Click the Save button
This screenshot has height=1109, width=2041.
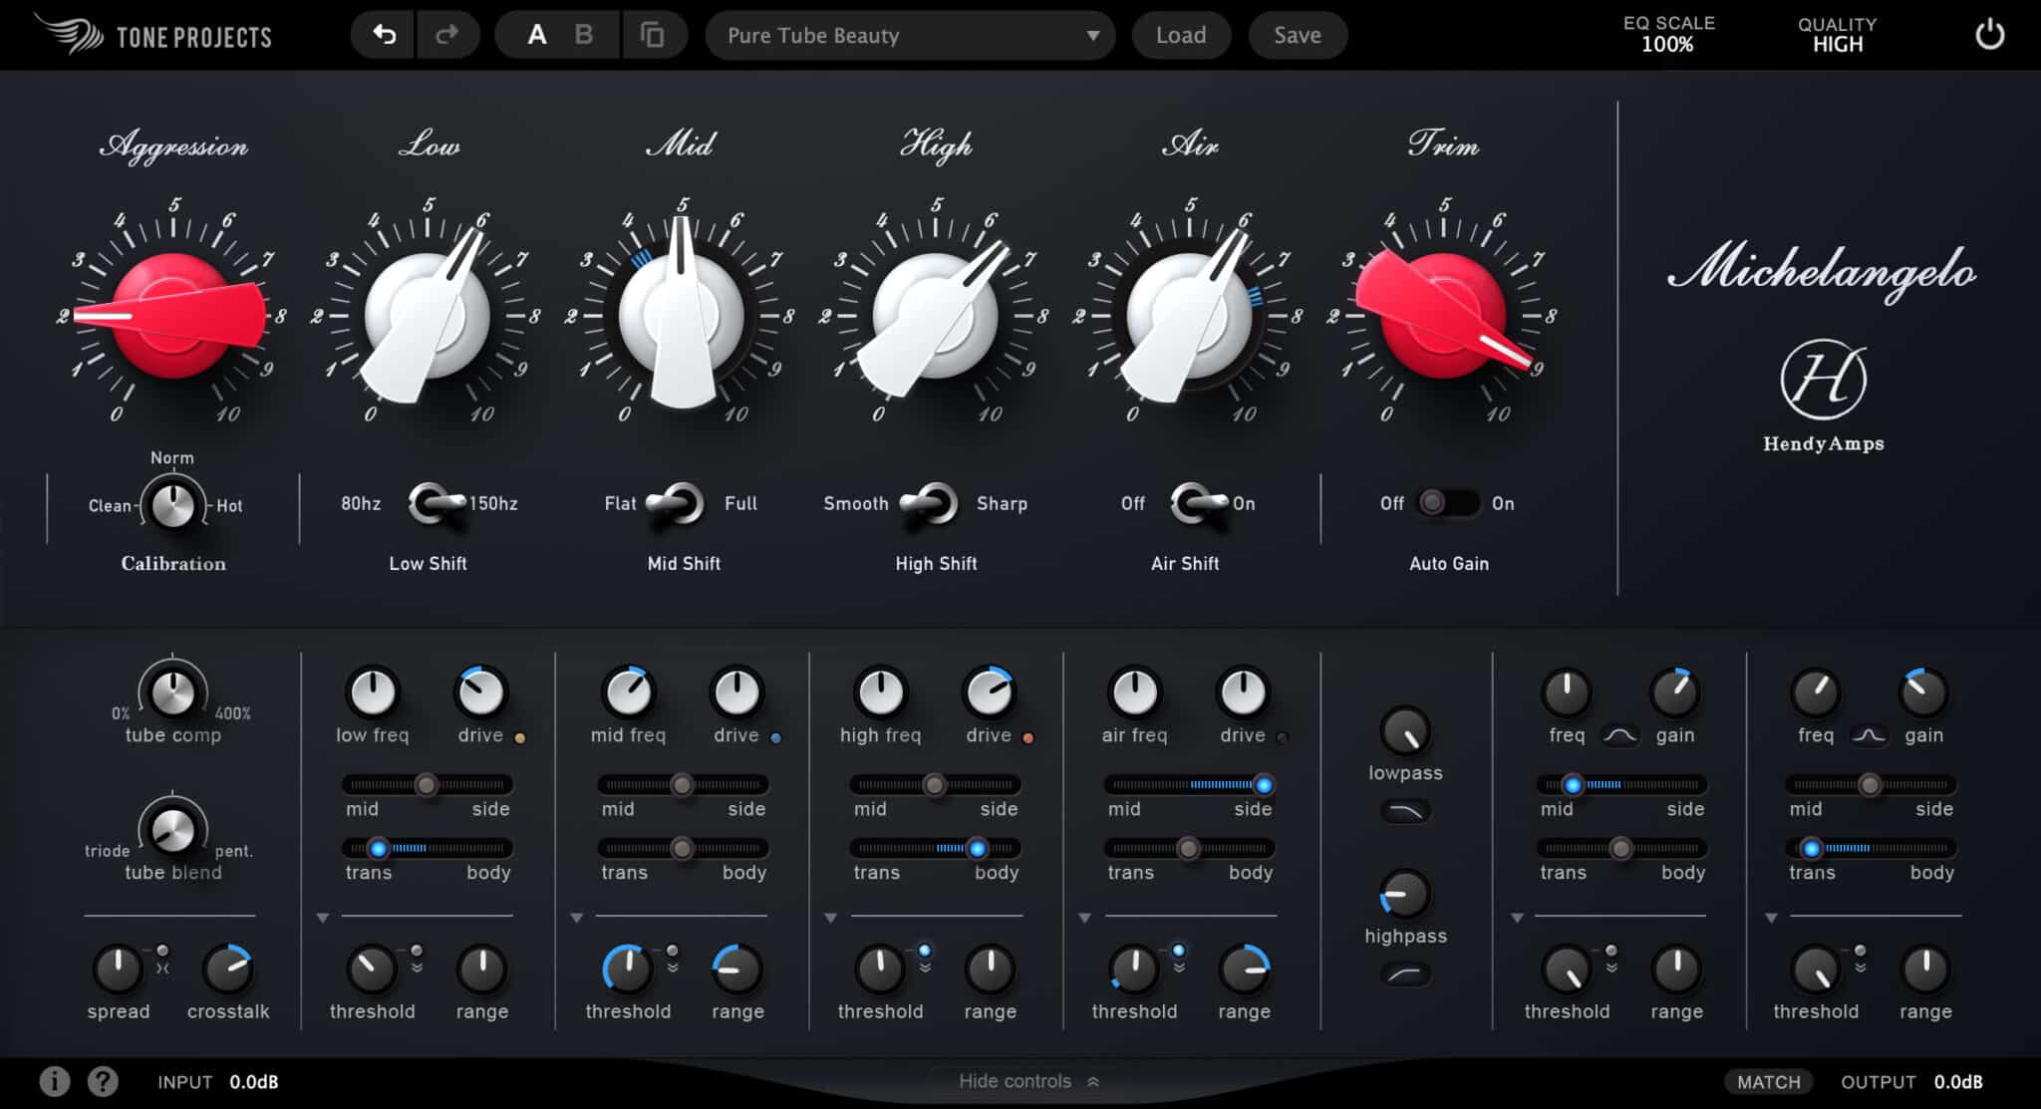pyautogui.click(x=1297, y=34)
